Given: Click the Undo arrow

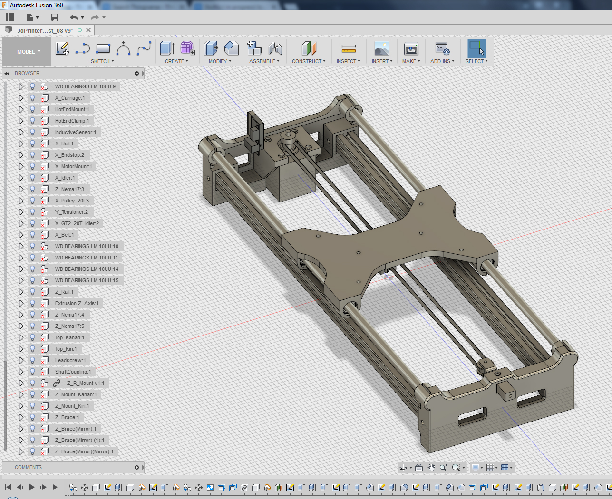Looking at the screenshot, I should click(x=74, y=18).
